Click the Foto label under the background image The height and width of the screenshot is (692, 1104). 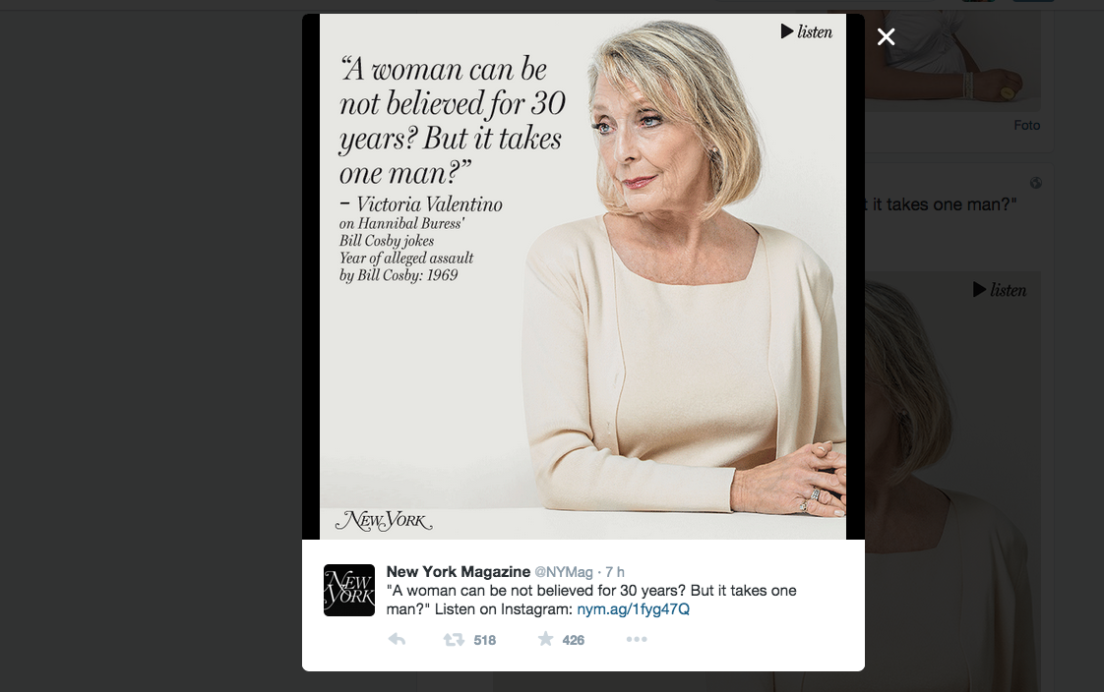click(1027, 125)
